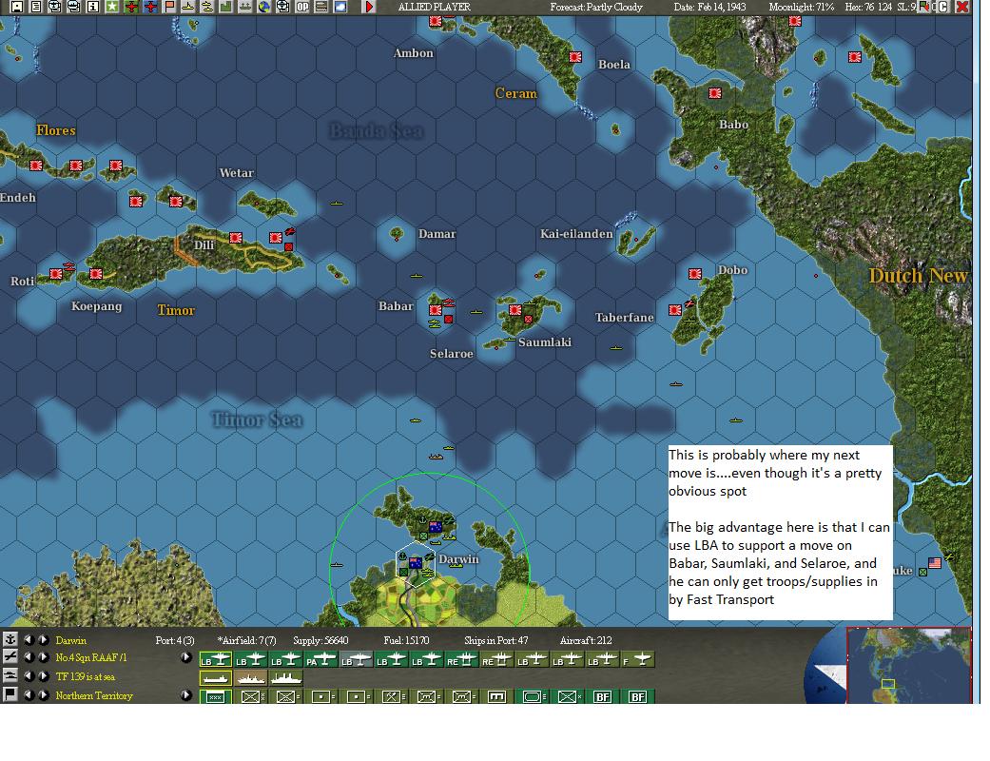The height and width of the screenshot is (761, 990).
Task: Click the Japanese flag above Koepang
Action: click(96, 274)
